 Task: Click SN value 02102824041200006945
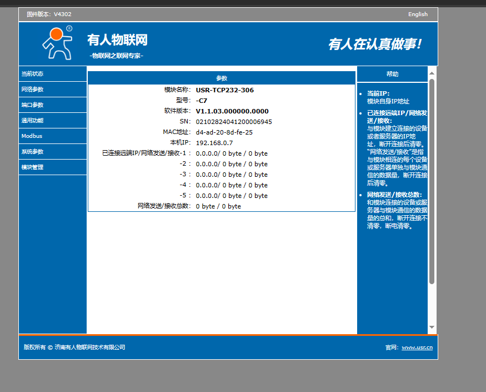tap(234, 122)
